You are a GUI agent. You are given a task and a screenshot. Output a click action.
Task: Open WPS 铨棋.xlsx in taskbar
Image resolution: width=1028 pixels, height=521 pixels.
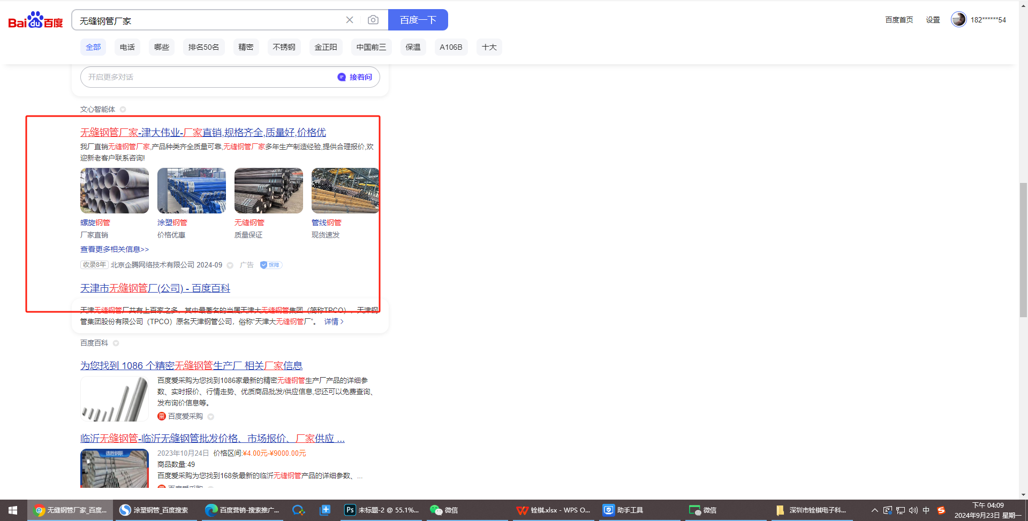point(554,510)
